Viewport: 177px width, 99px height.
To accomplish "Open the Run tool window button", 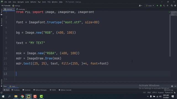I will [x=6, y=90].
